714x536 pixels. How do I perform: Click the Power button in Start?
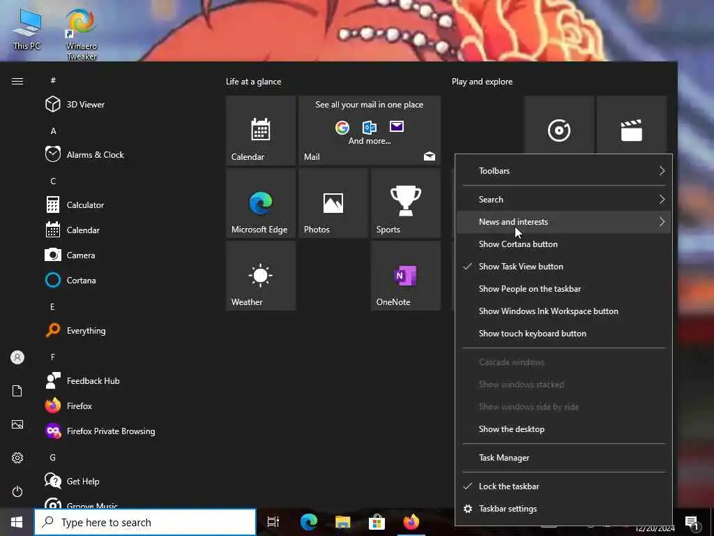pyautogui.click(x=17, y=491)
